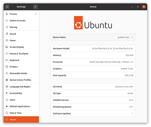
Task: Click the Sound music note icon
Action: coord(7,34)
